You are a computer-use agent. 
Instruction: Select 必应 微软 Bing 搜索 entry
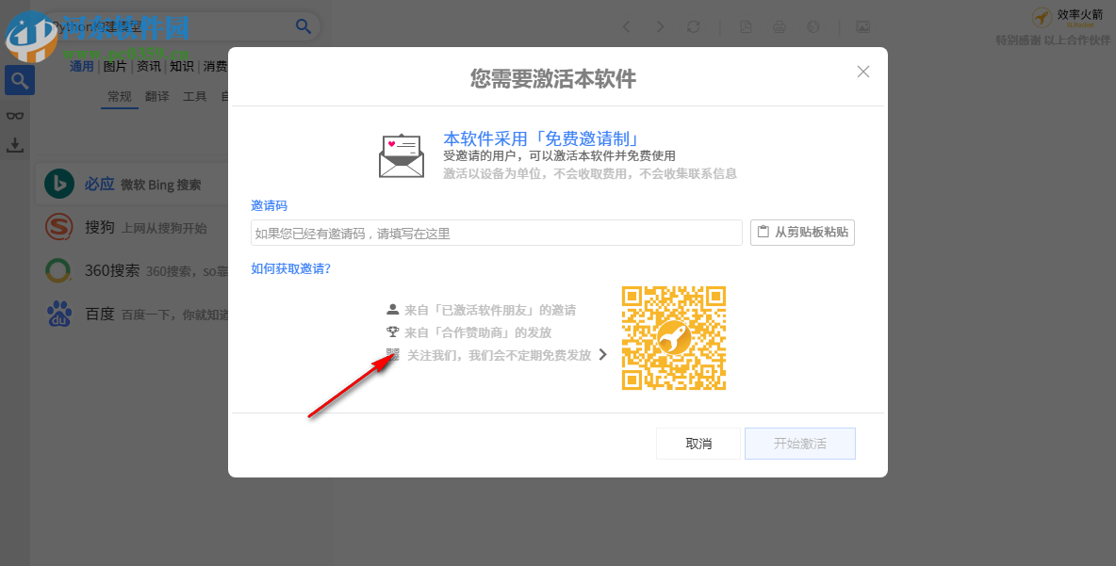[132, 185]
